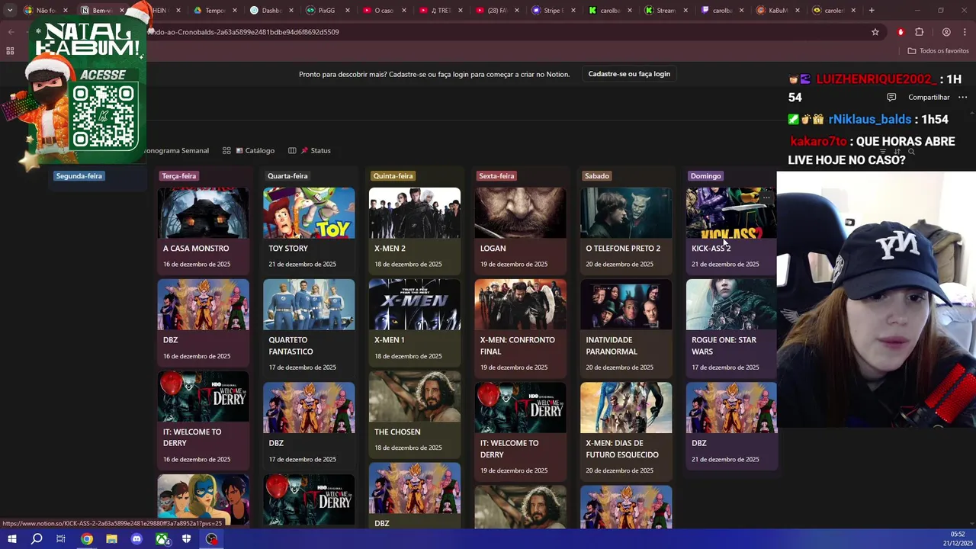
Task: Click the Kick-Ass 2 card options dots
Action: click(766, 197)
